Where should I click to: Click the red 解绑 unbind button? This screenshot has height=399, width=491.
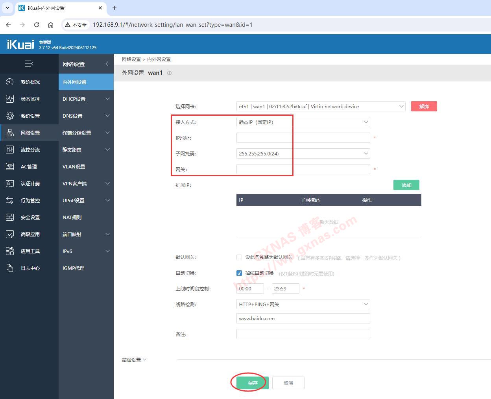point(424,106)
